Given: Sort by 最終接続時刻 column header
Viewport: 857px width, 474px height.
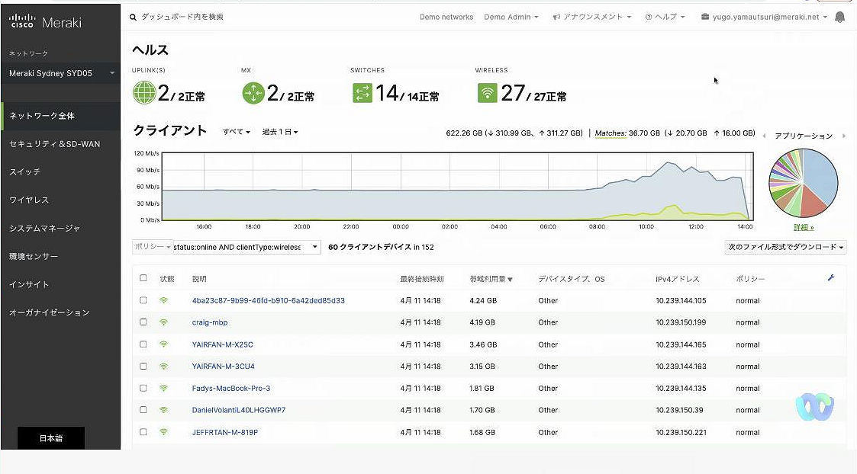Looking at the screenshot, I should [x=422, y=279].
